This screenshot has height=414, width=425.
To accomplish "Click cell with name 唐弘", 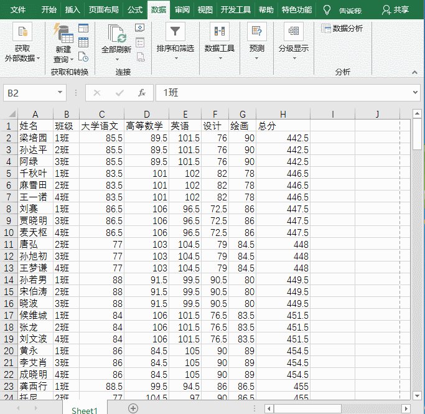I will pos(35,244).
